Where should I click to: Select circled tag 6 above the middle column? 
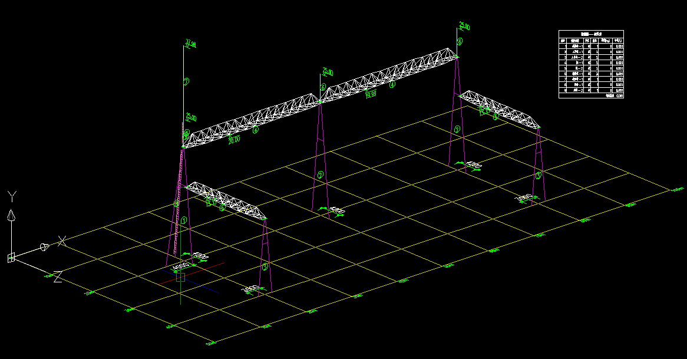click(323, 86)
